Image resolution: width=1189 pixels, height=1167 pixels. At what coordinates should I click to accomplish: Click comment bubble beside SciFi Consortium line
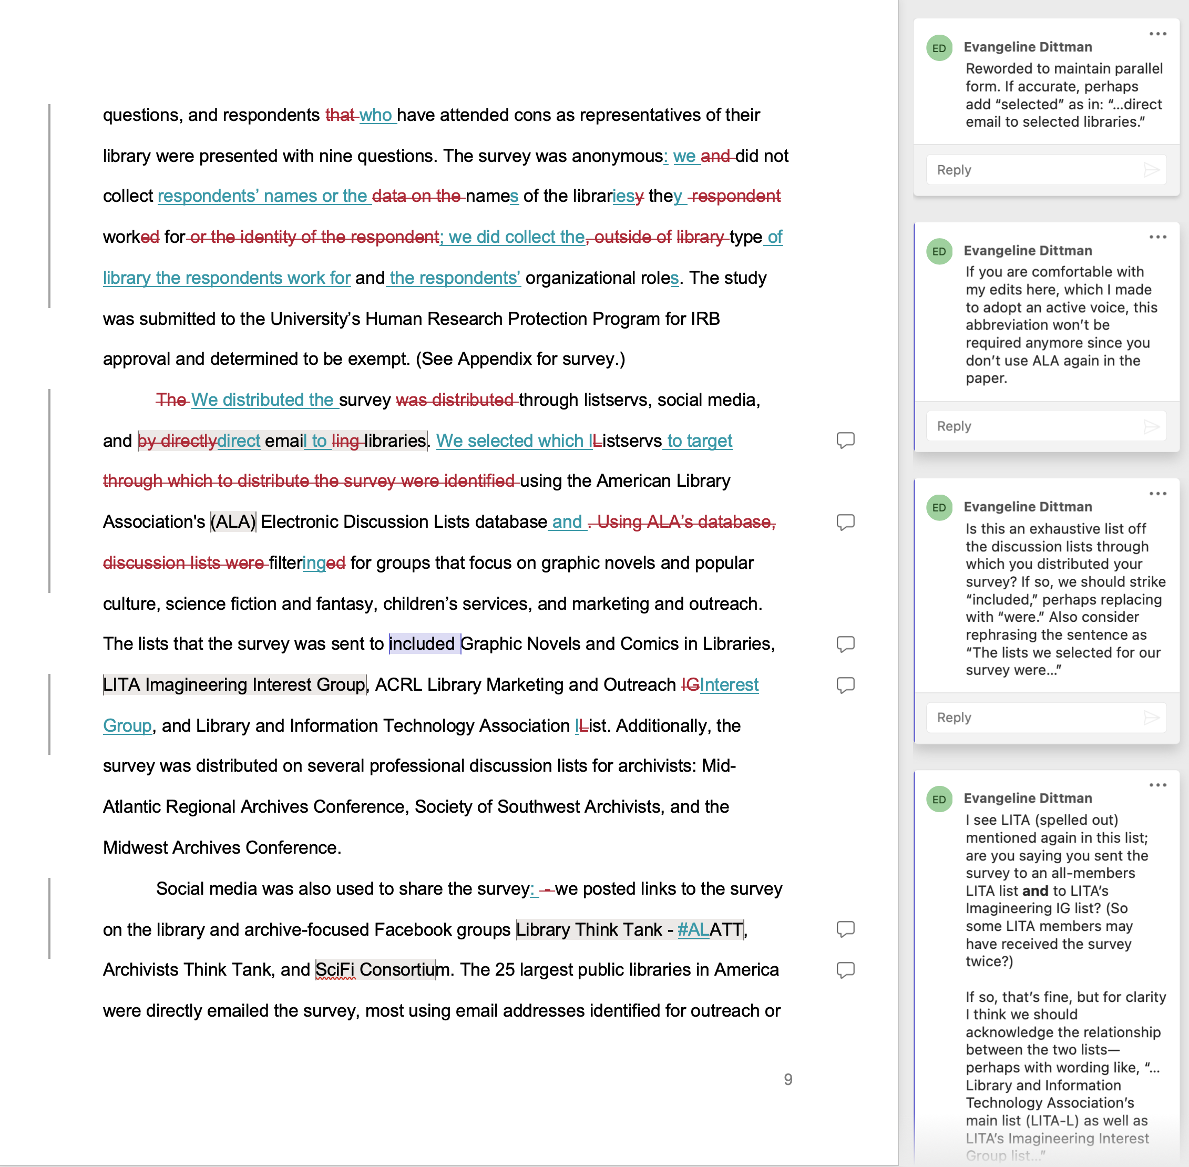pos(845,970)
